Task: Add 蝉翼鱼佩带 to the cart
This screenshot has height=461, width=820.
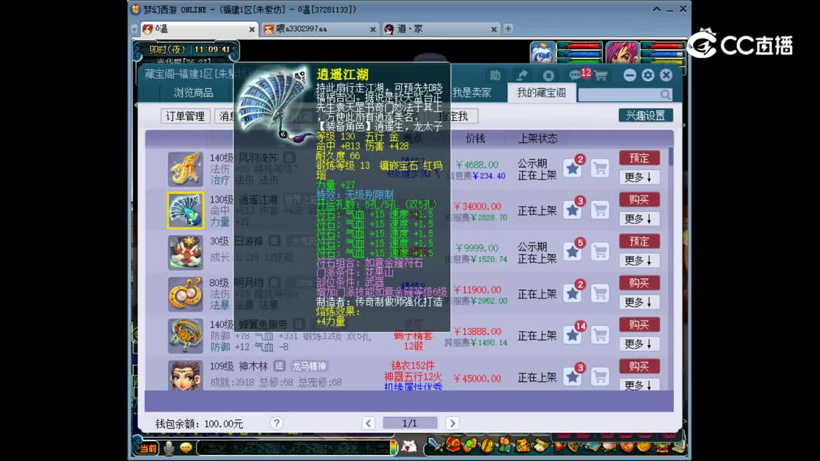Action: (x=600, y=335)
